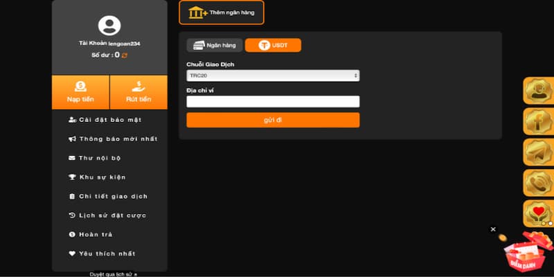The image size is (554, 277).
Task: Open Cài đặt bảo mật security settings
Action: point(109,120)
